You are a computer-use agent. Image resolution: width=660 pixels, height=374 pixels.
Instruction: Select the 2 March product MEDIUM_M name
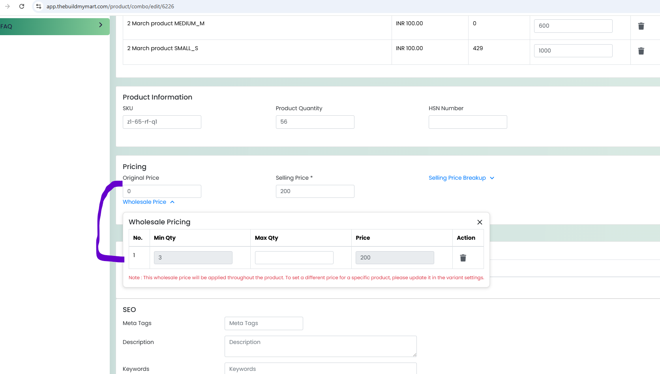click(166, 23)
